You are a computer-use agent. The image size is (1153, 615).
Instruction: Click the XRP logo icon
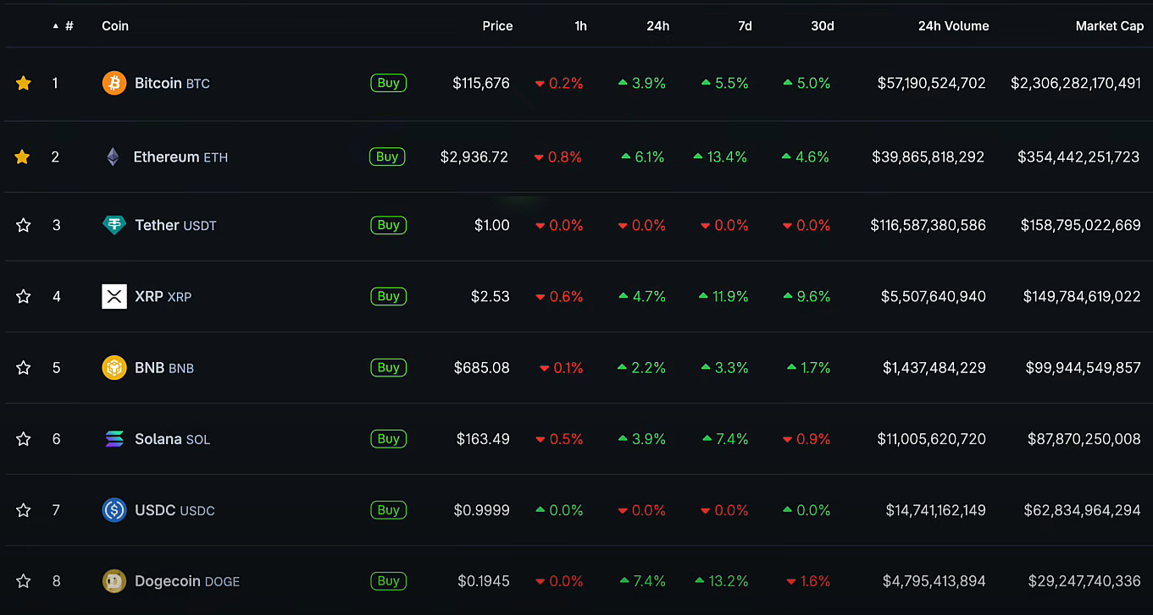point(114,296)
